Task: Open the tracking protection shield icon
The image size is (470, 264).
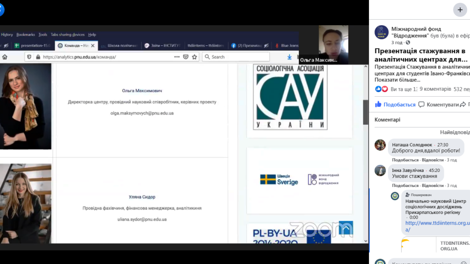Action: point(29,57)
